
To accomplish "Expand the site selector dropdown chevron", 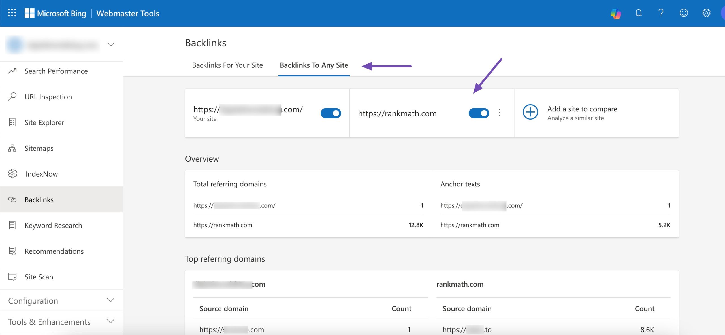I will coord(111,44).
